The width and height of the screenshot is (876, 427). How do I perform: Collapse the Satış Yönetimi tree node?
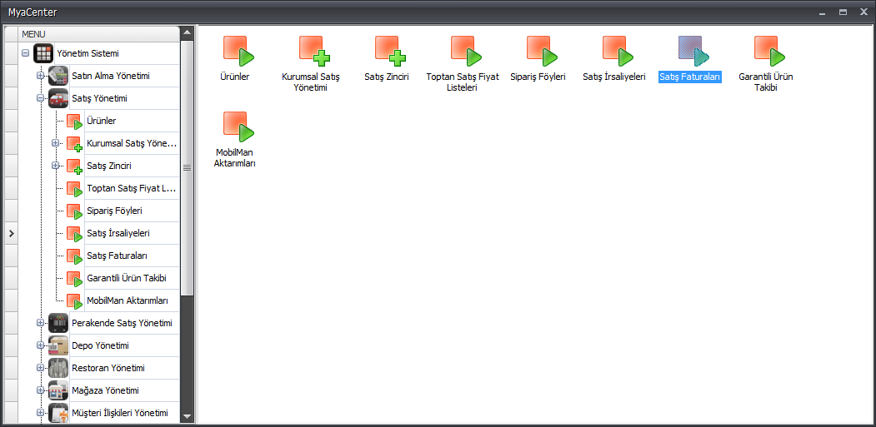click(x=40, y=98)
